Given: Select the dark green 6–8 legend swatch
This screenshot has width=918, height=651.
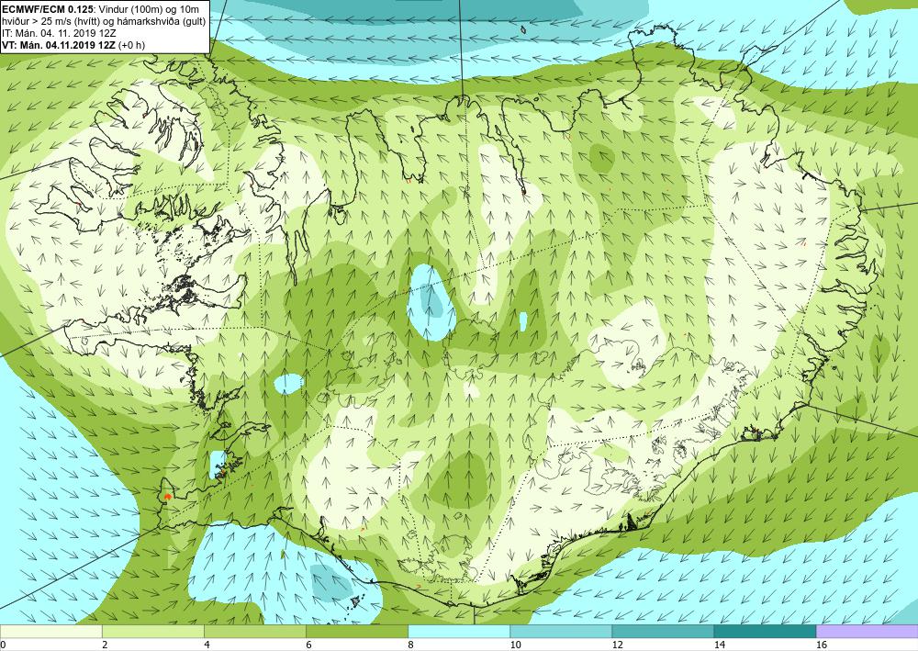Looking at the screenshot, I should (356, 632).
